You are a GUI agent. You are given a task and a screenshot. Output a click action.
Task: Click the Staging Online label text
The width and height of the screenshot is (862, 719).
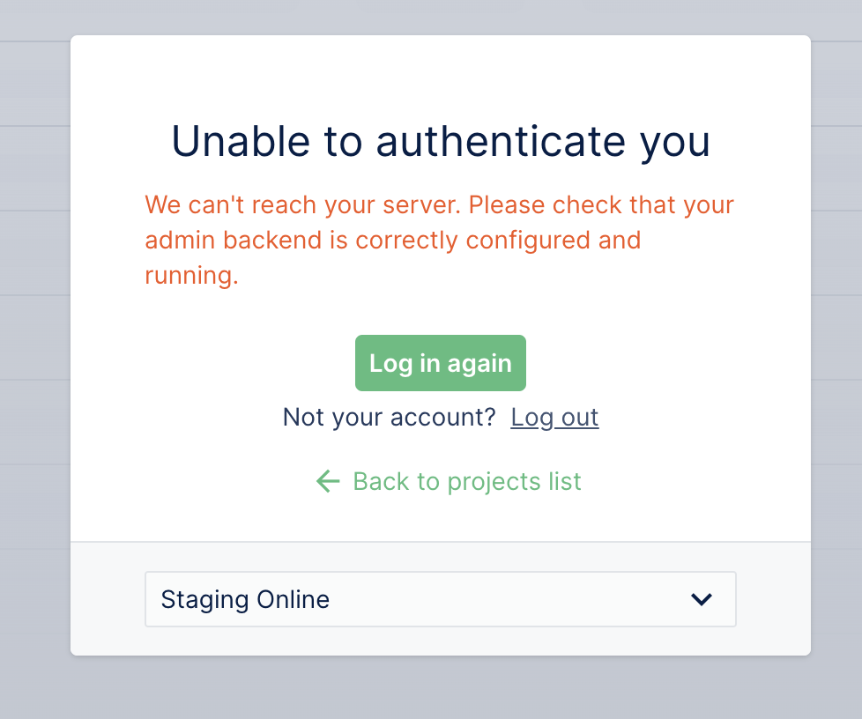point(245,600)
